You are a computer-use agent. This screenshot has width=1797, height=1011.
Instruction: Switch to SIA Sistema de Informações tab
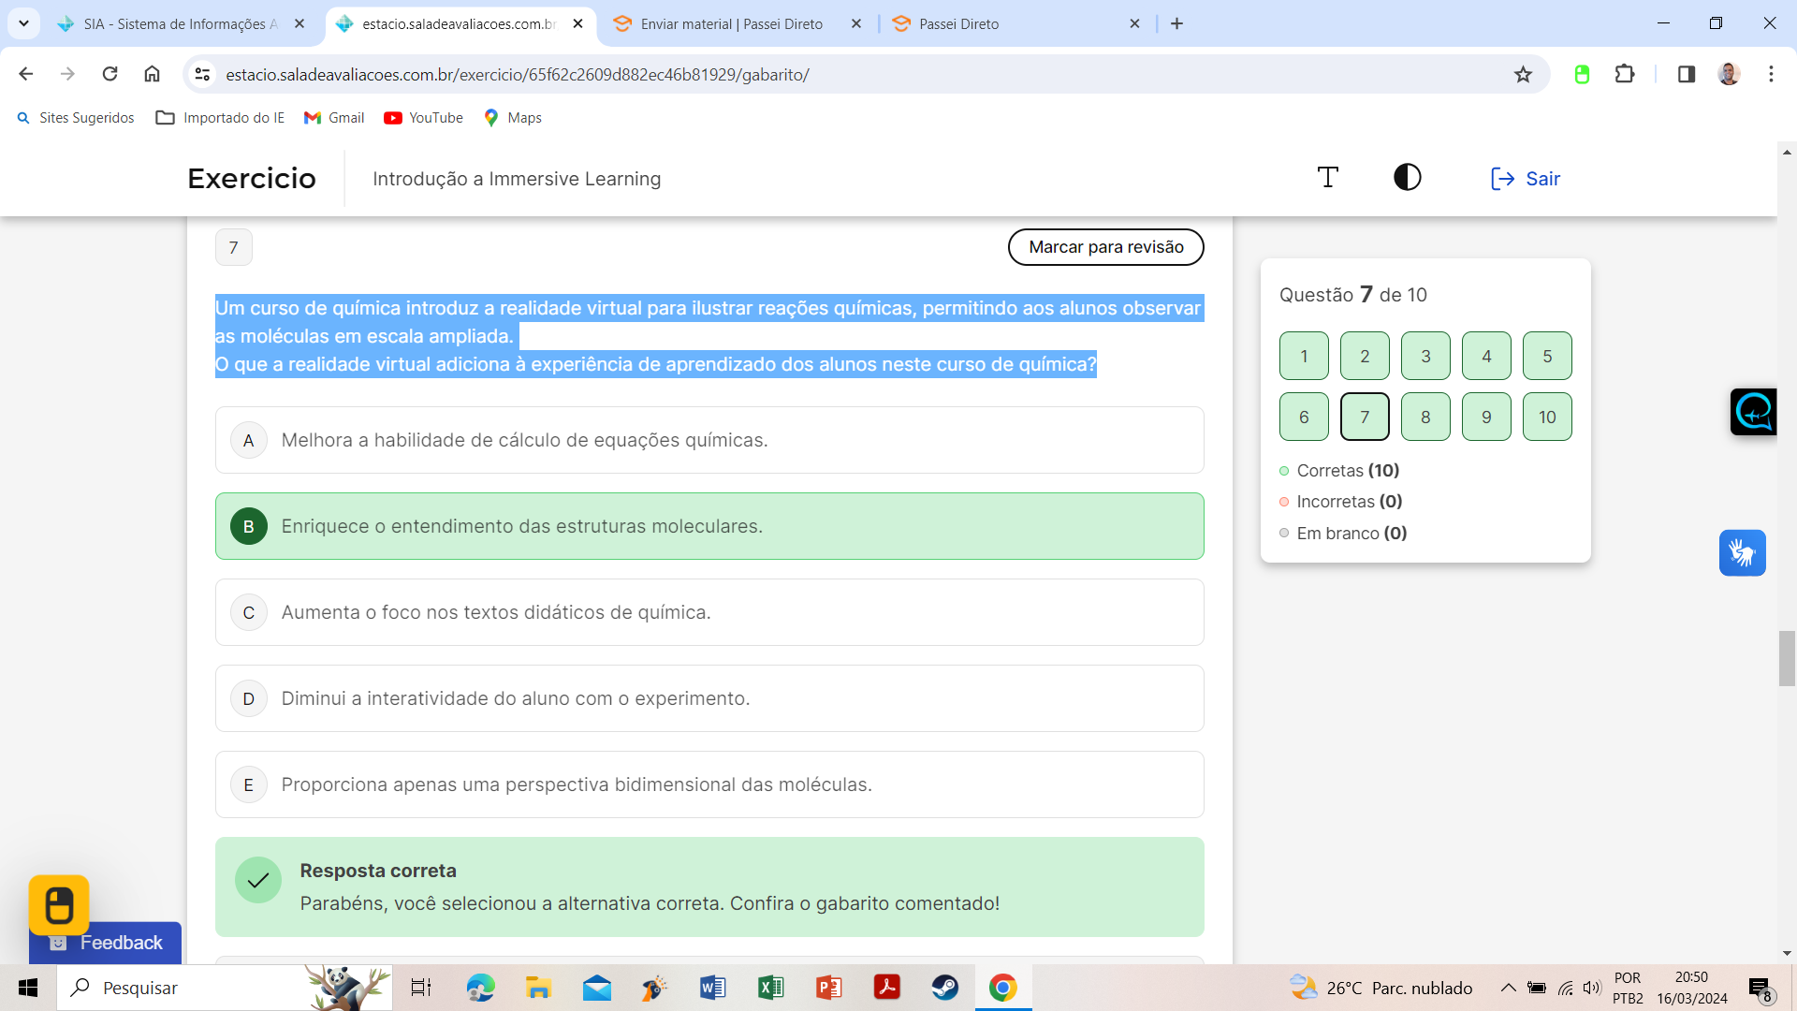coord(180,24)
